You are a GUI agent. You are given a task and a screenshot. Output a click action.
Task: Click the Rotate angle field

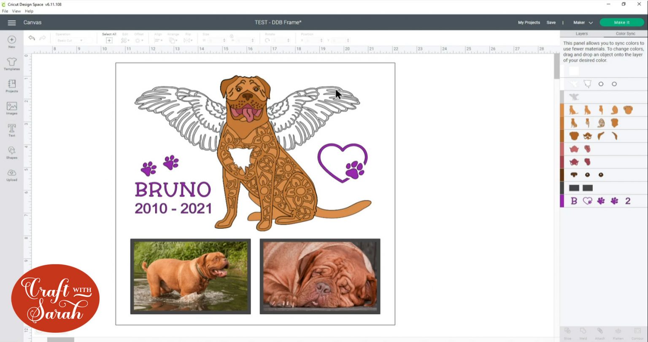281,40
